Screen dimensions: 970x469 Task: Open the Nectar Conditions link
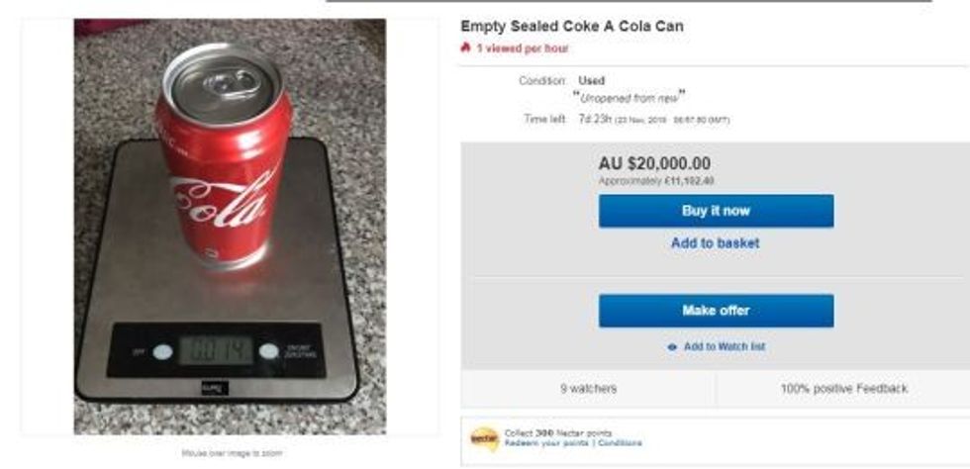tap(620, 442)
